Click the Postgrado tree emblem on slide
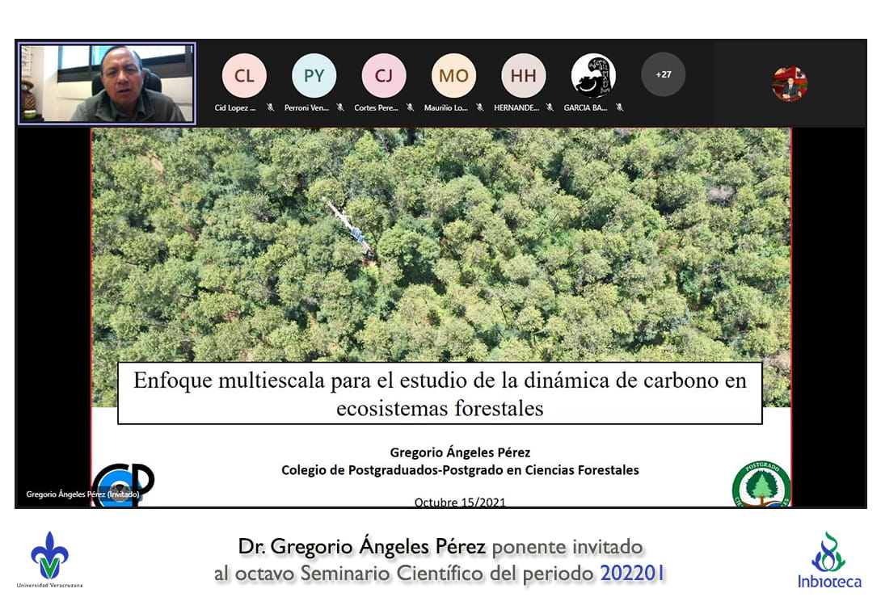The width and height of the screenshot is (881, 614). tap(761, 485)
